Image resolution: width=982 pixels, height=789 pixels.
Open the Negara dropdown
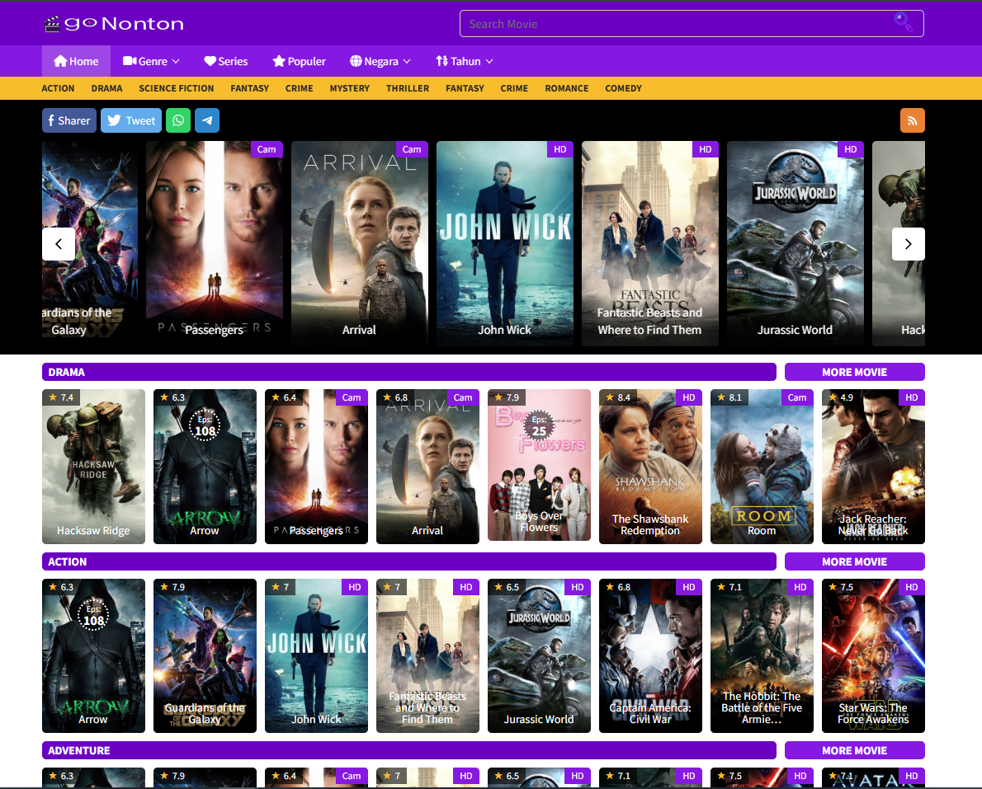380,61
